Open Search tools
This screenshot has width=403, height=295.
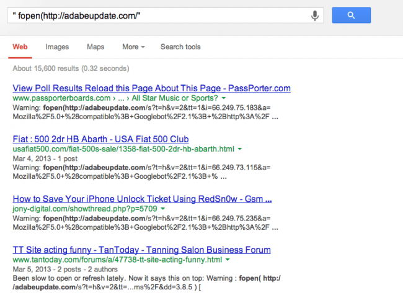180,47
